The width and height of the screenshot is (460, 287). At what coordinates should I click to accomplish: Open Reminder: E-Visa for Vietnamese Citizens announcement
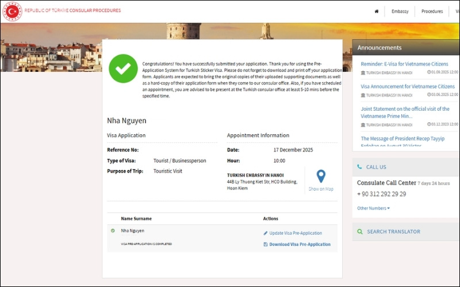(x=404, y=64)
